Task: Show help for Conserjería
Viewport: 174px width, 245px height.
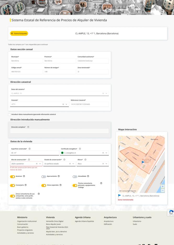Action: [x=26, y=185]
